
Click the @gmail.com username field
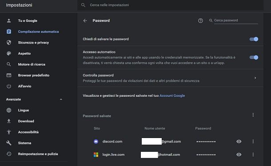point(161,142)
